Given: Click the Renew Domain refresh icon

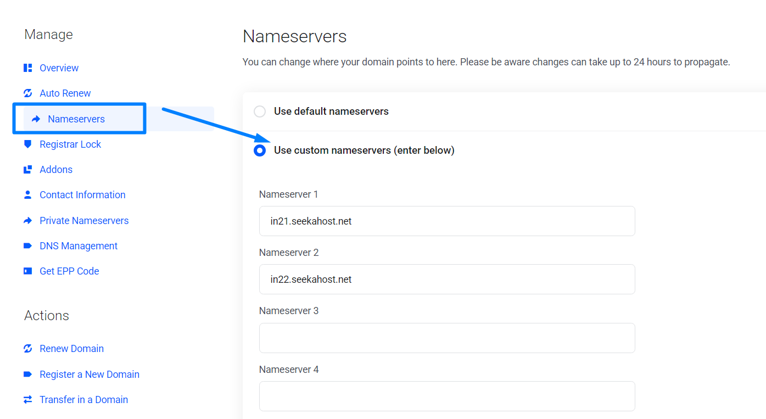Looking at the screenshot, I should click(28, 349).
